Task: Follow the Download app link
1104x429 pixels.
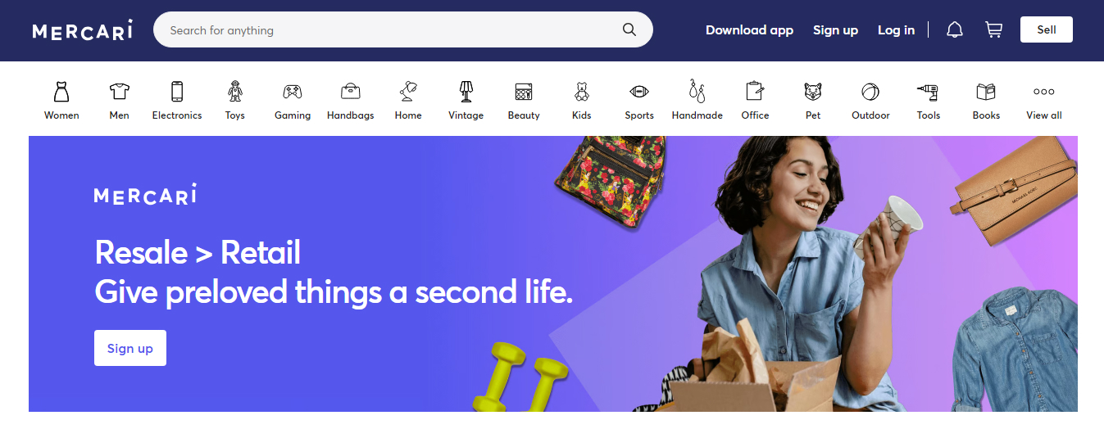Action: (x=749, y=30)
